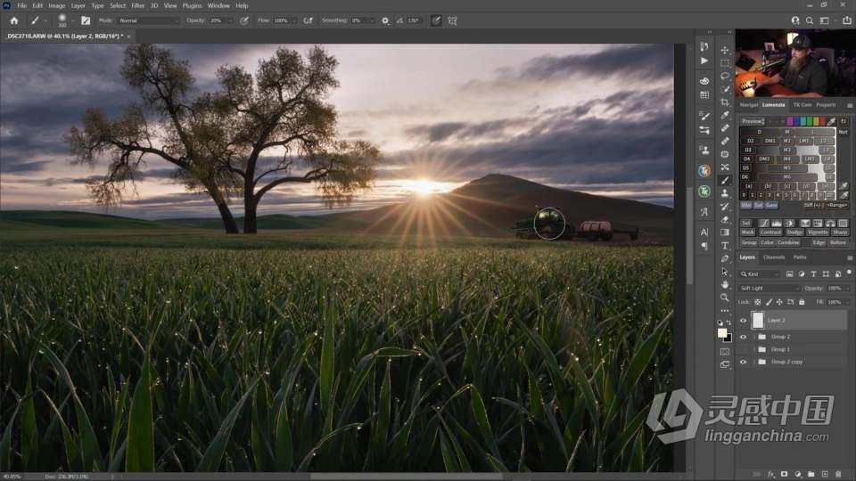Select the Horizontal Type tool
Image resolution: width=856 pixels, height=481 pixels.
tap(725, 246)
